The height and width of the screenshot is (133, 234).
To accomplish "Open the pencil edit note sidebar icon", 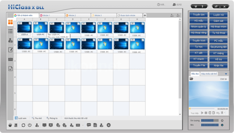I will (x=10, y=50).
